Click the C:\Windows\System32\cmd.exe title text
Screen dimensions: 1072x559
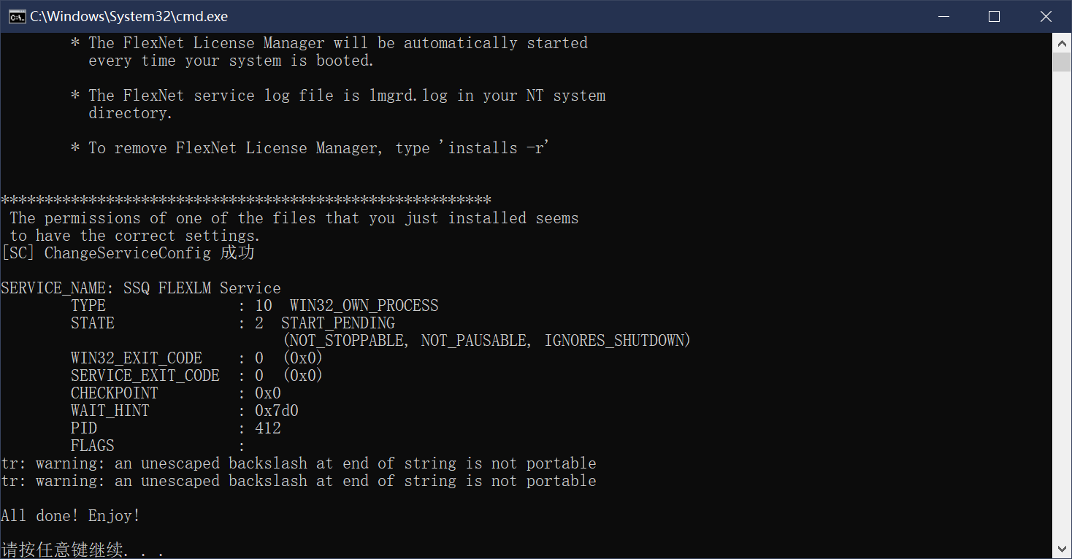click(x=129, y=17)
